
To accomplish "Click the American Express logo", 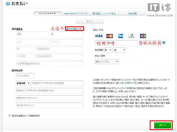I will tap(120, 36).
